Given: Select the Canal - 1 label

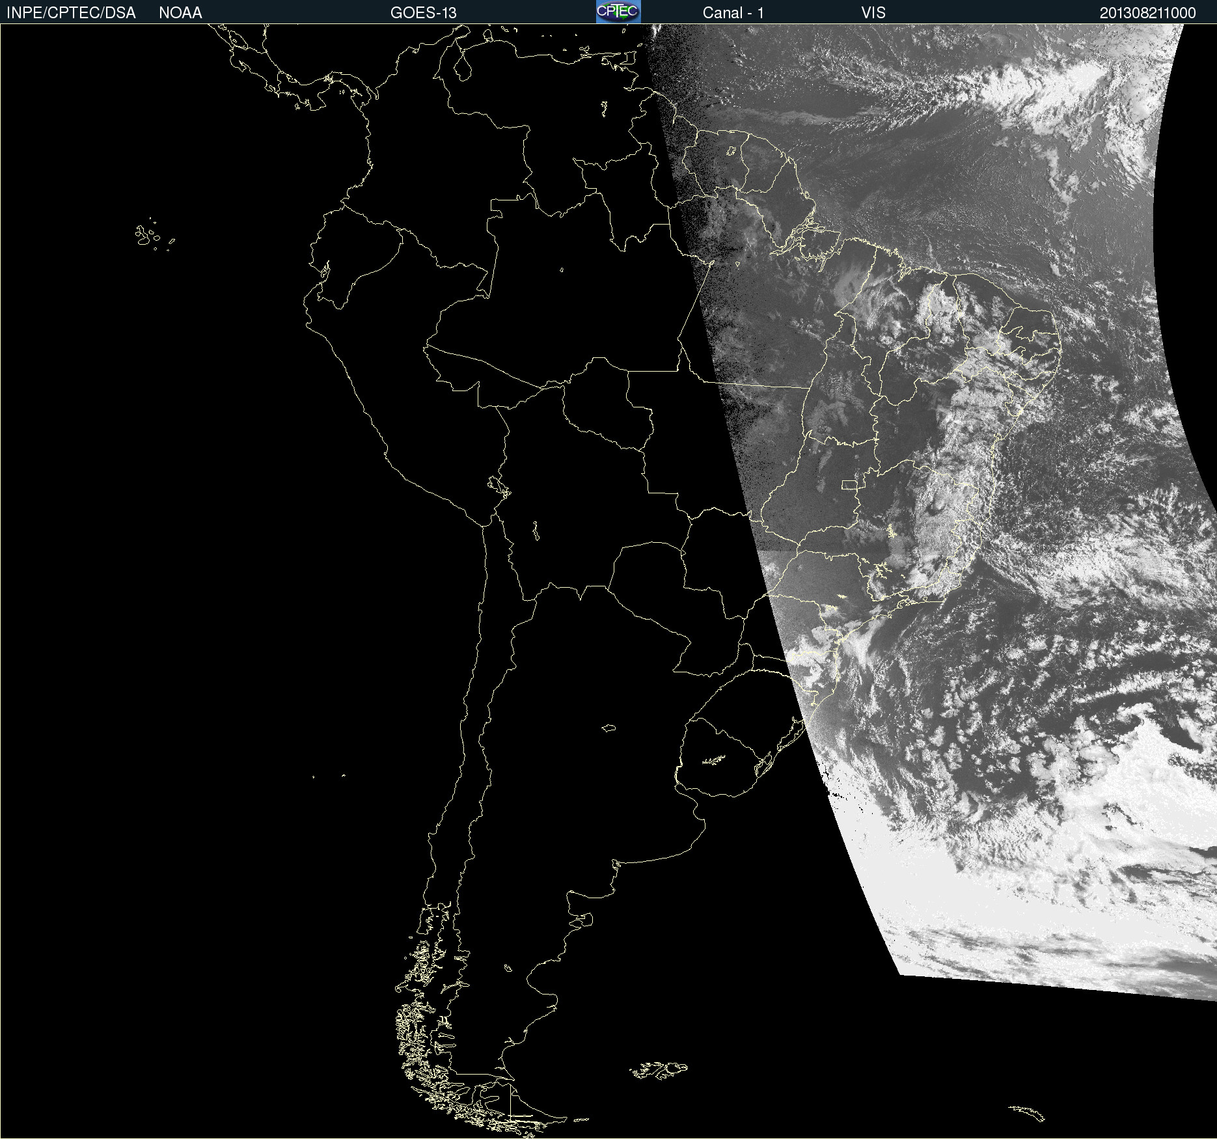Looking at the screenshot, I should (733, 13).
